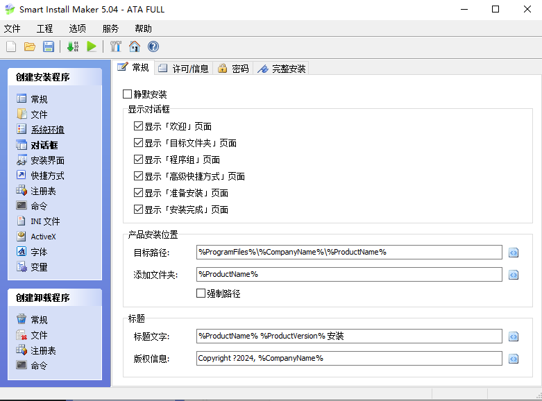Click the 目标路径 input field
Viewport: 542px width, 401px height.
[x=349, y=252]
